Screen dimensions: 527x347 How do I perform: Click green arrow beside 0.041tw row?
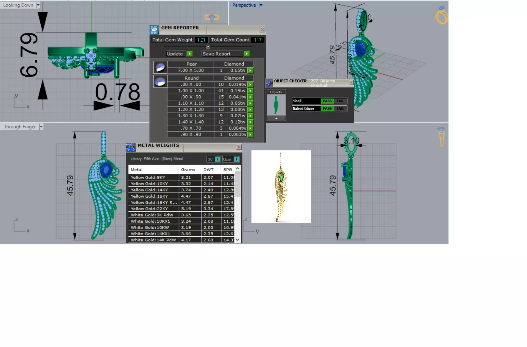click(x=251, y=97)
